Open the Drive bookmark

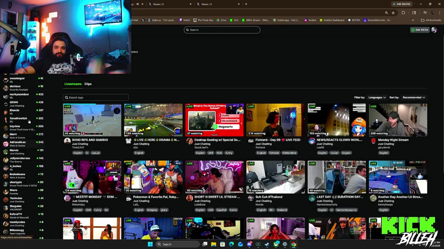(x=221, y=20)
